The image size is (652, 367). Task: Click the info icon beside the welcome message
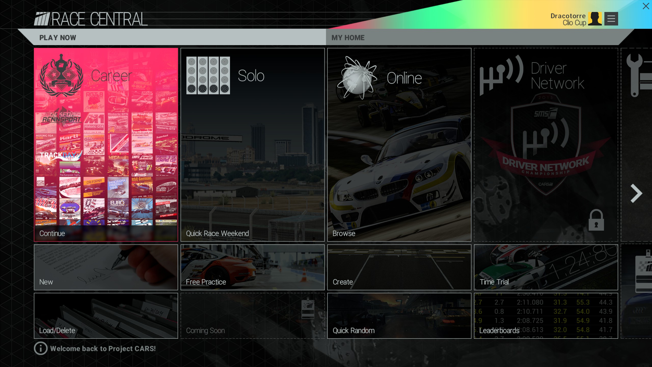click(x=41, y=348)
